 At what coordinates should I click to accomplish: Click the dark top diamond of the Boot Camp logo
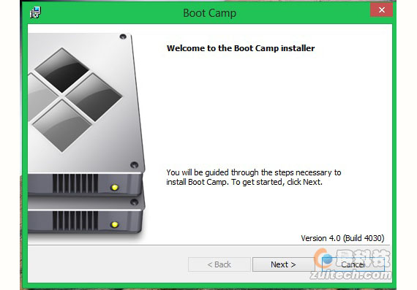point(62,70)
